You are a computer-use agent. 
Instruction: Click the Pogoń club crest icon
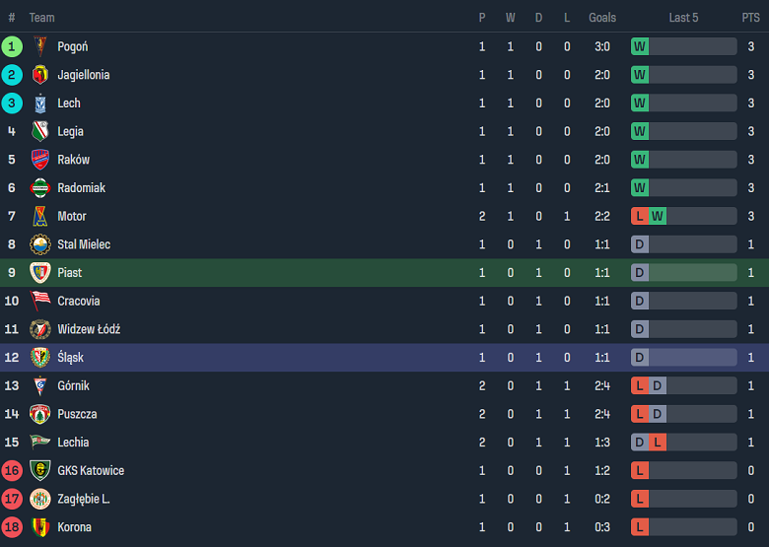click(x=40, y=46)
